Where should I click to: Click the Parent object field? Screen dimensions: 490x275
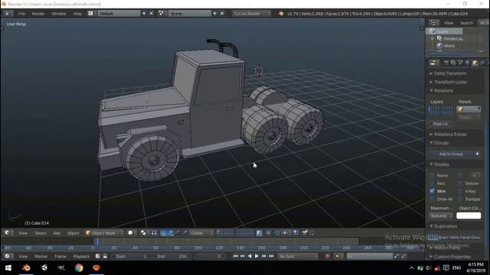click(469, 109)
